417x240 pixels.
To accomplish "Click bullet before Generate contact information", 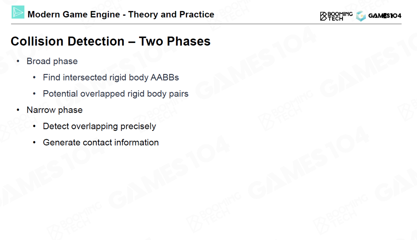I will click(35, 143).
